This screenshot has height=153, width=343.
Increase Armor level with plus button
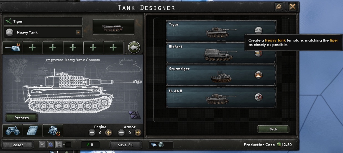point(138,133)
